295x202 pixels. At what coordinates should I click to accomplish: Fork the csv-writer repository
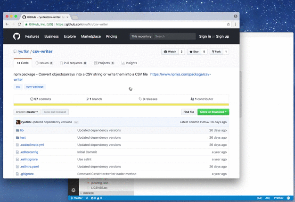[x=216, y=51]
